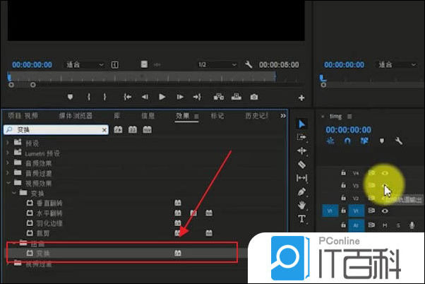Switch to the 库 tab
The image size is (425, 284).
pyautogui.click(x=116, y=116)
